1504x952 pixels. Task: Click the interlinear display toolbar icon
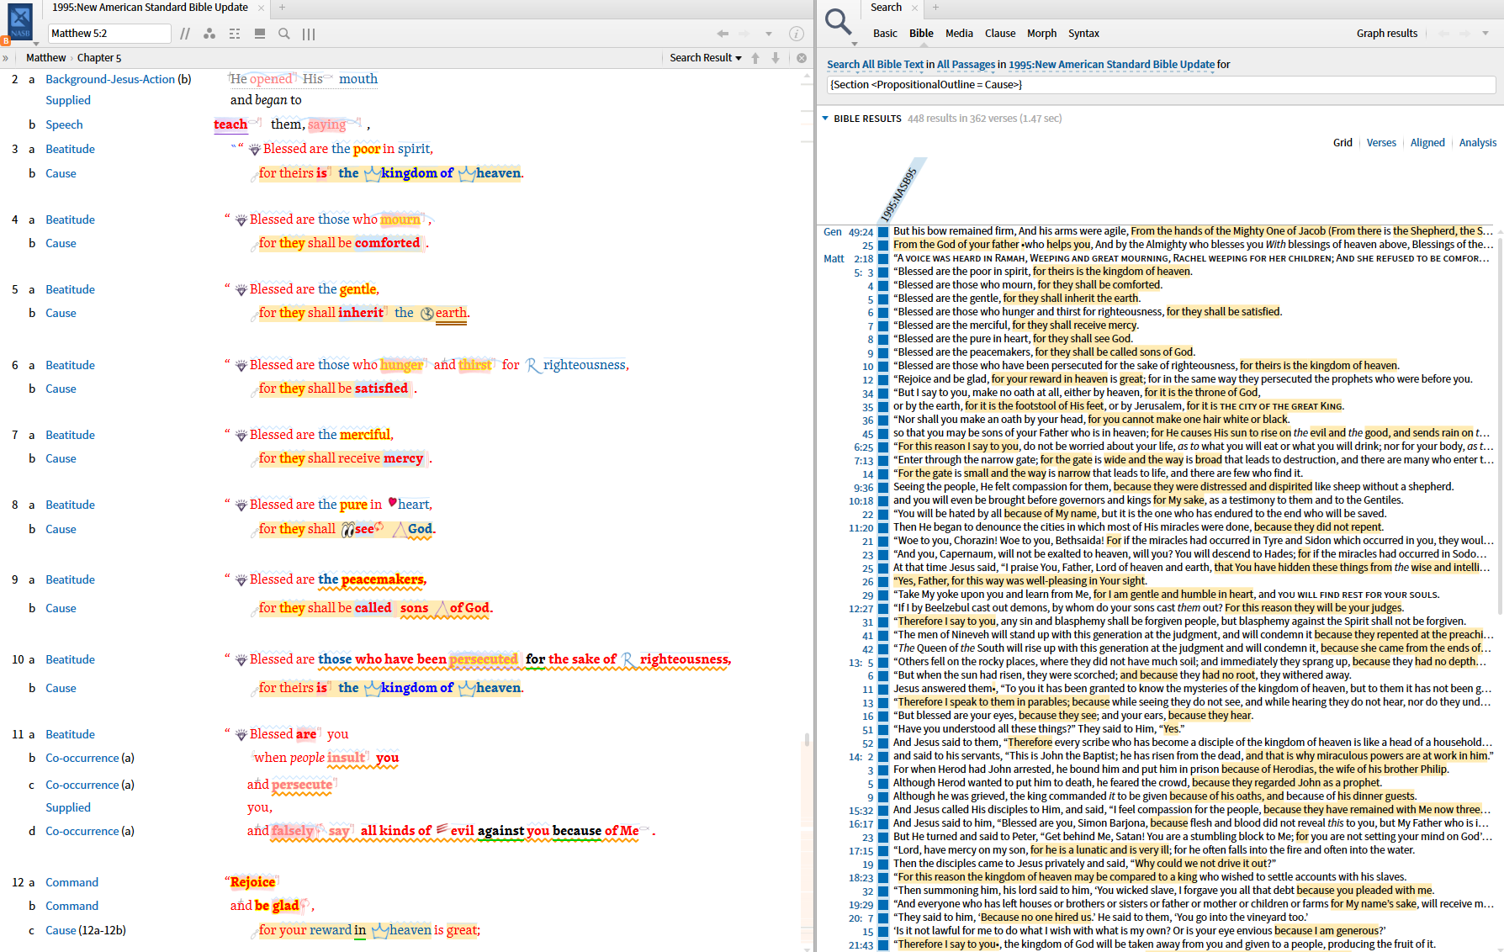point(235,34)
